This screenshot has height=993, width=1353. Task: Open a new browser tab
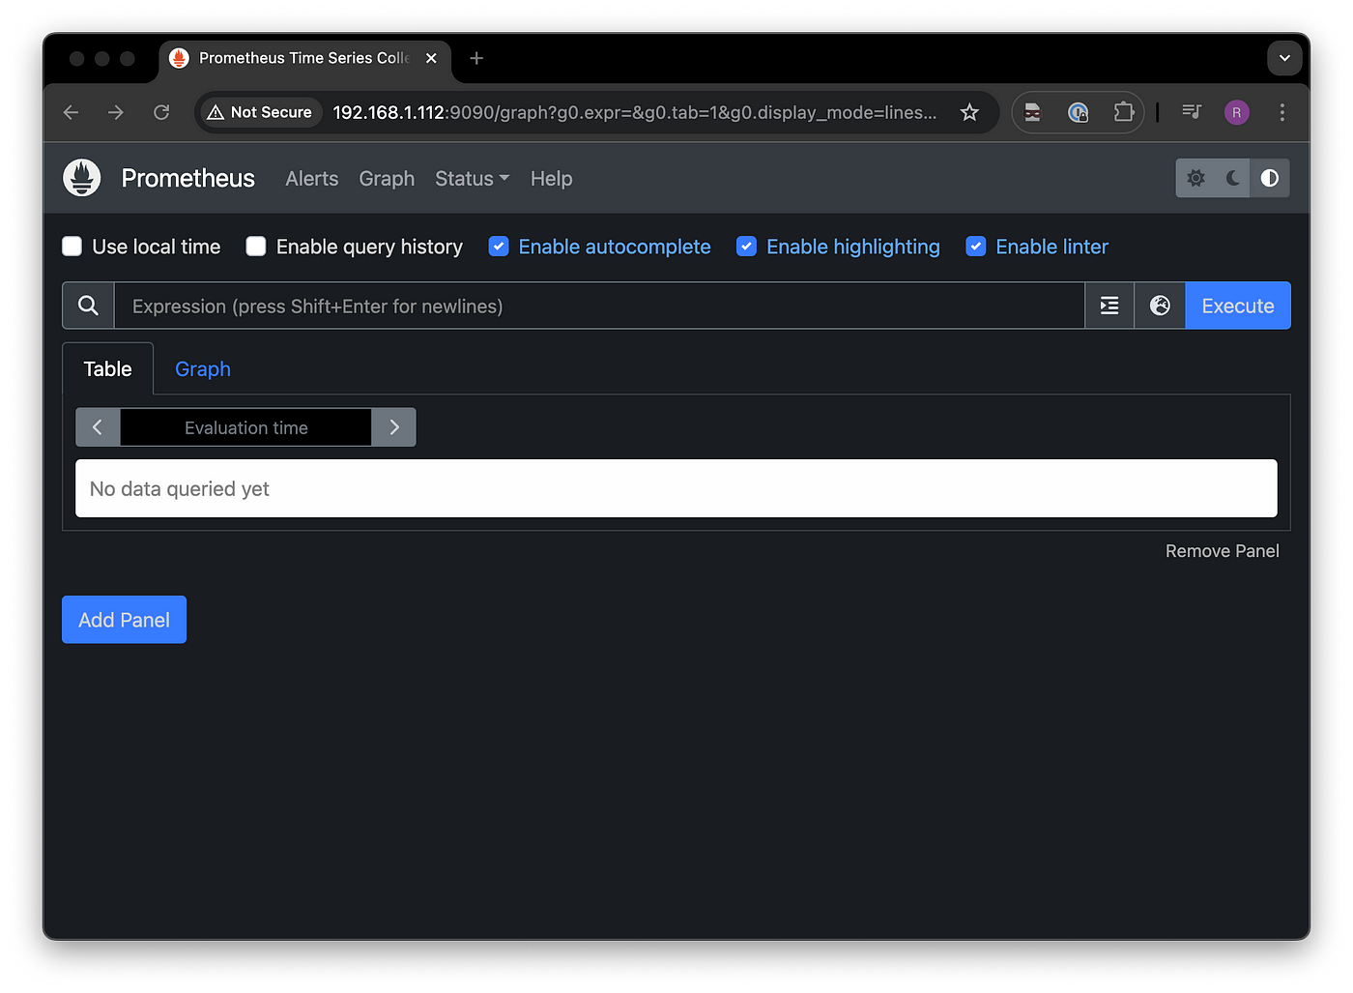point(476,58)
